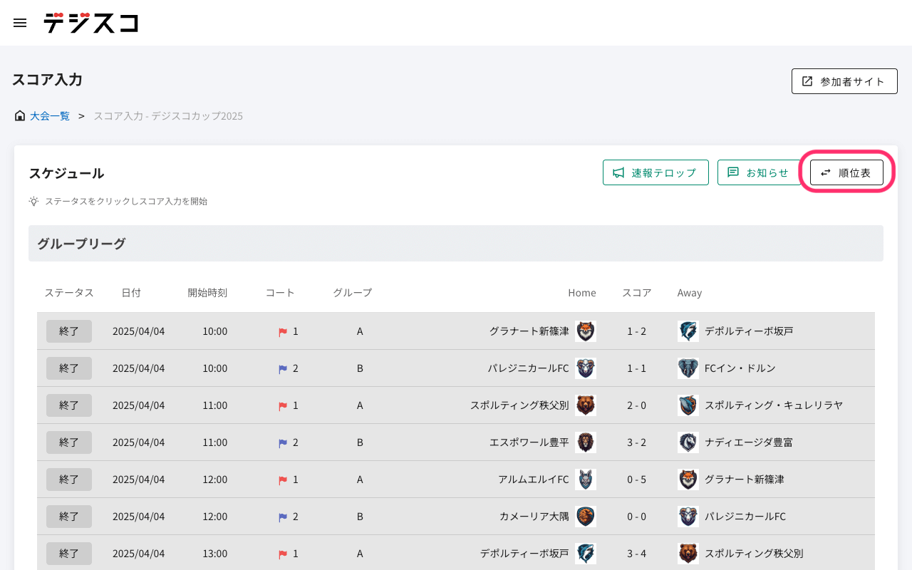Open the hamburger menu
This screenshot has height=570, width=912.
(20, 23)
